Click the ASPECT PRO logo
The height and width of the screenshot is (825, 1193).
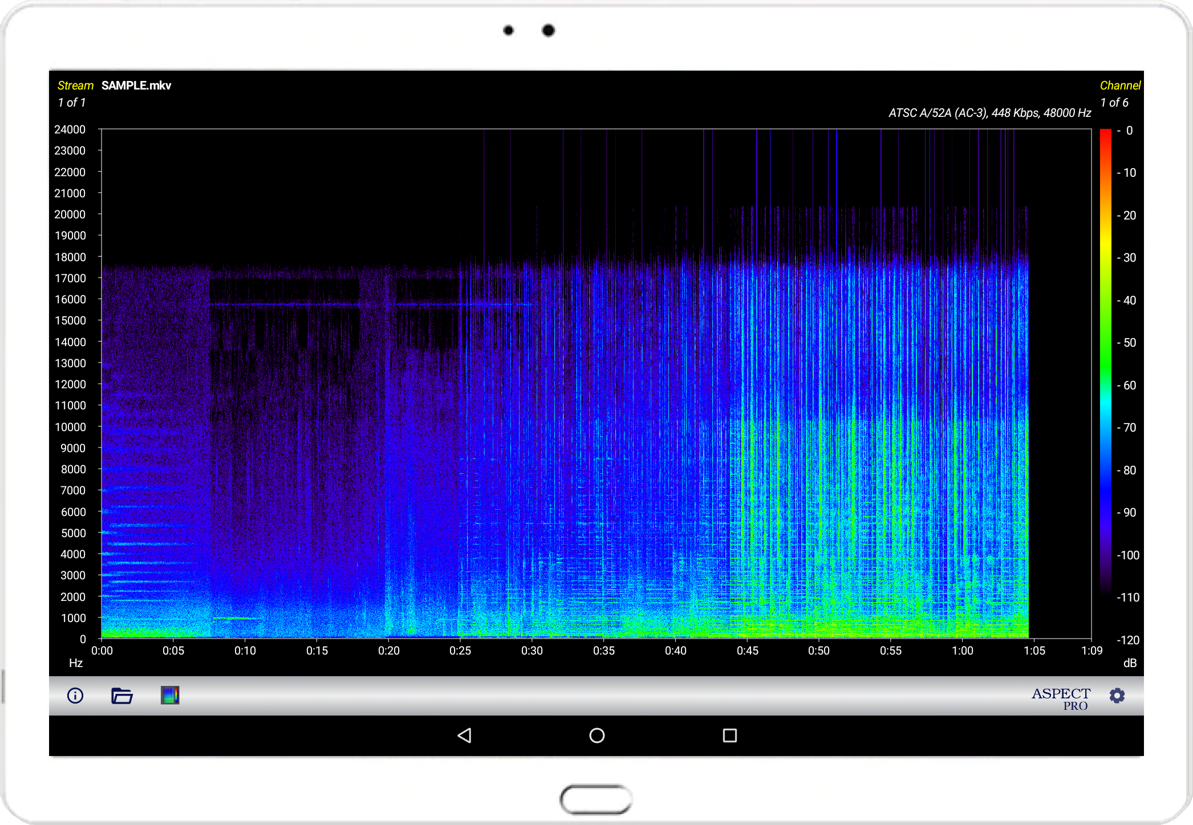1061,699
